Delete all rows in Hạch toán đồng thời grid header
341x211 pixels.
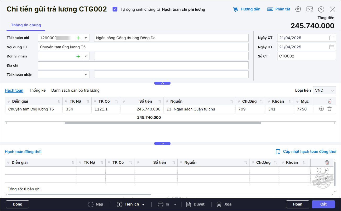[327, 162]
